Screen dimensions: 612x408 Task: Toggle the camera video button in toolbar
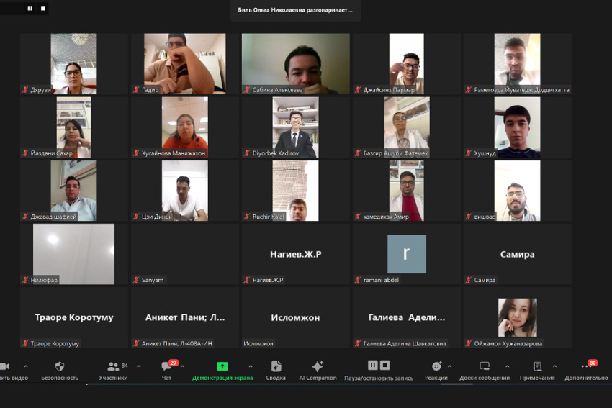coord(4,367)
